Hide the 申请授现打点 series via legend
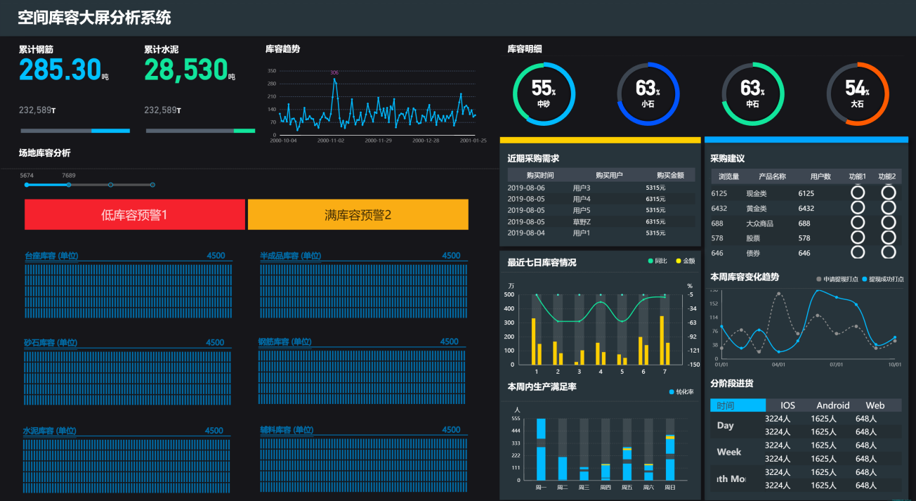This screenshot has height=501, width=916. pyautogui.click(x=819, y=279)
